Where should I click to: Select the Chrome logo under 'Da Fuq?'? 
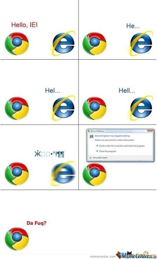17,239
